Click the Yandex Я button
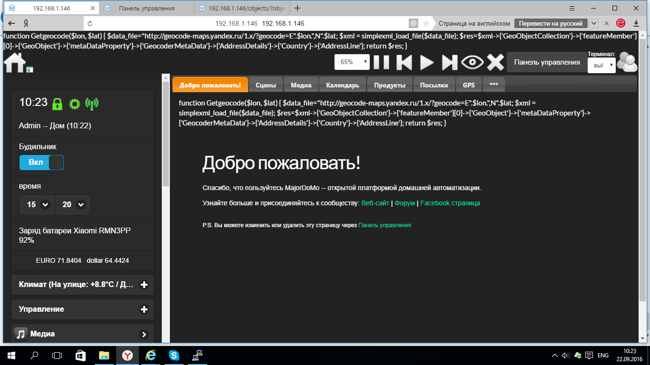650x365 pixels. [x=27, y=23]
